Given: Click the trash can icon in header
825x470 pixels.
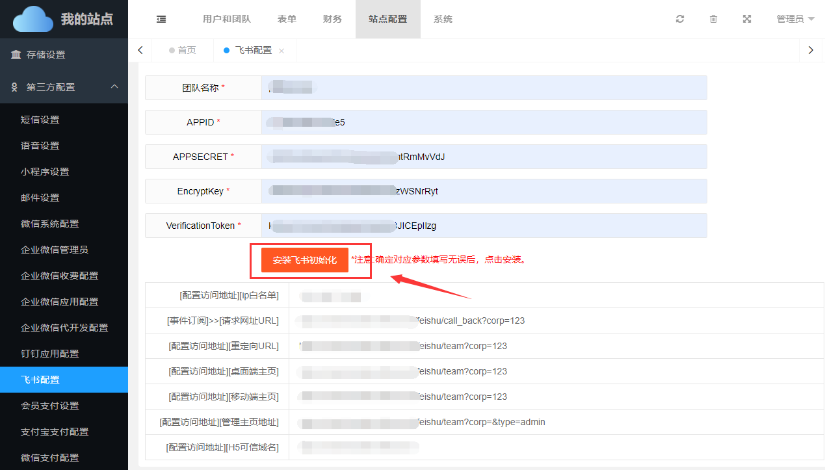Looking at the screenshot, I should pos(713,20).
